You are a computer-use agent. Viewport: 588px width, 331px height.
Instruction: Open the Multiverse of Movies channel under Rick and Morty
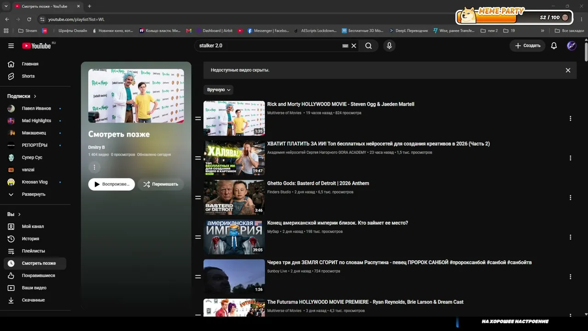click(x=284, y=113)
